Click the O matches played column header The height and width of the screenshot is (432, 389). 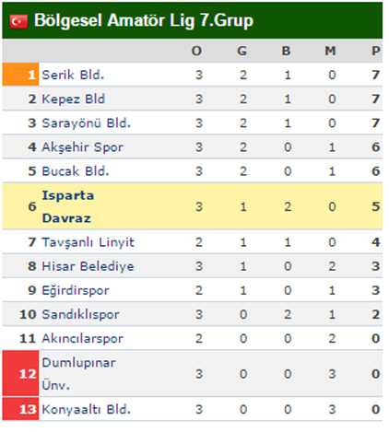tap(196, 51)
